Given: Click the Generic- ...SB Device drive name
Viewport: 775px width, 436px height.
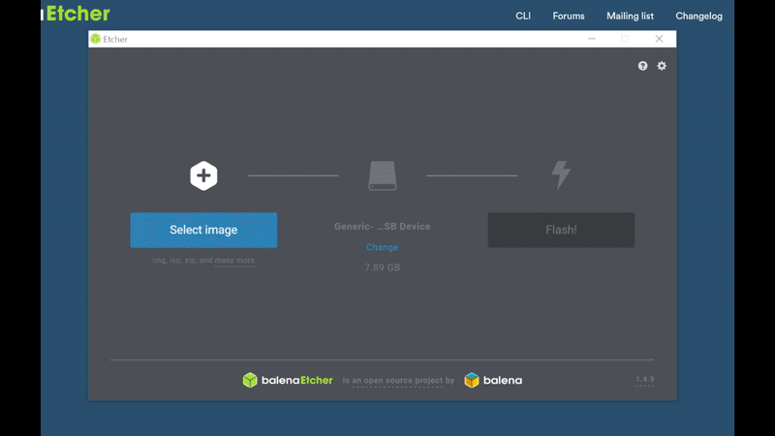Looking at the screenshot, I should tap(382, 227).
